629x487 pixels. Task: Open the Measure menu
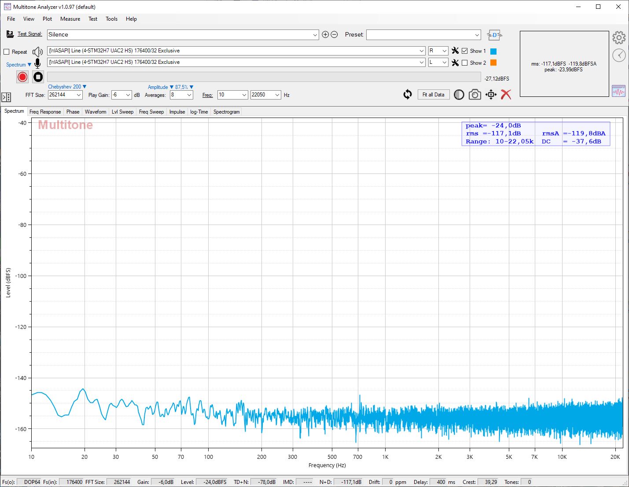coord(70,19)
